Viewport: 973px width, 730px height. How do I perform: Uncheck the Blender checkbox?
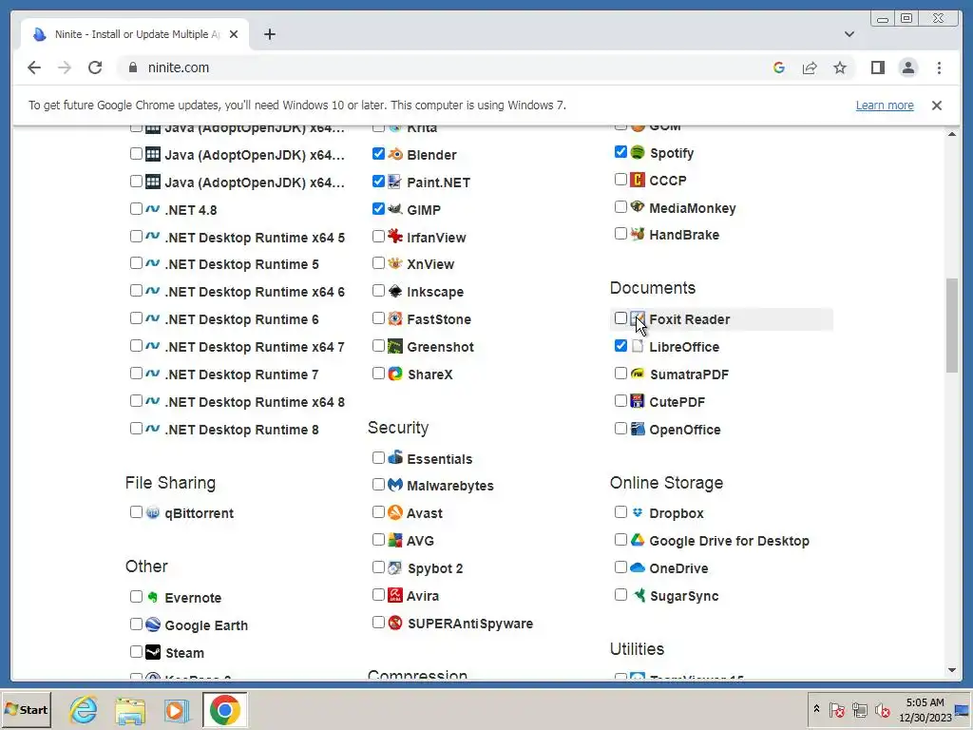tap(378, 154)
